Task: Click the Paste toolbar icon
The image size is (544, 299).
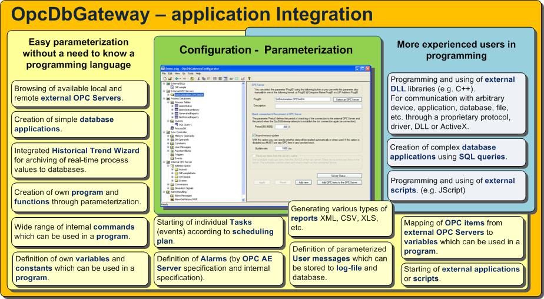Action: 209,79
